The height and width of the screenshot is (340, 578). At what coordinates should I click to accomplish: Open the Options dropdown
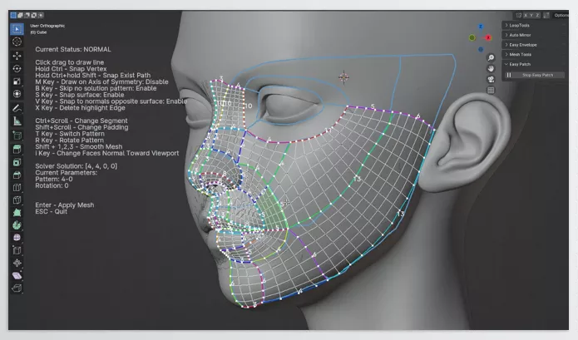point(562,15)
